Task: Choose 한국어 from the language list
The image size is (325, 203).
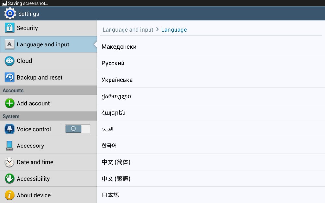Action: tap(109, 146)
